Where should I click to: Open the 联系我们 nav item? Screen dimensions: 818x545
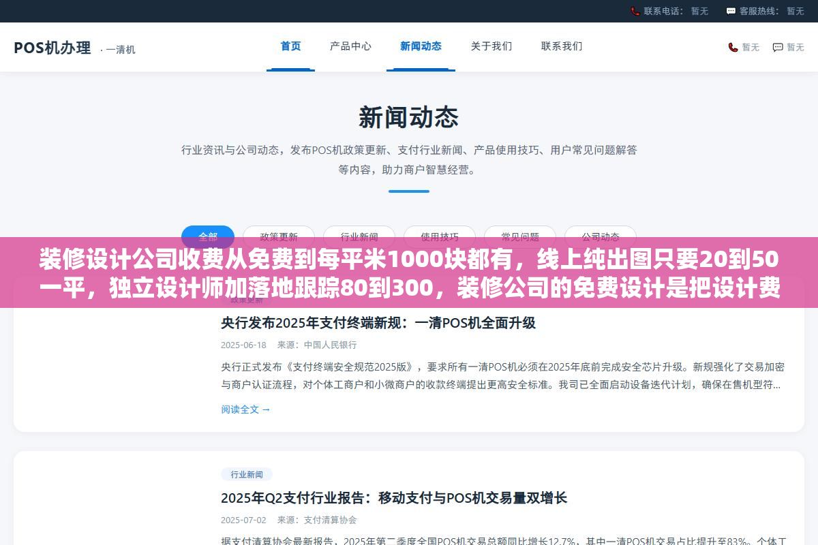point(562,46)
